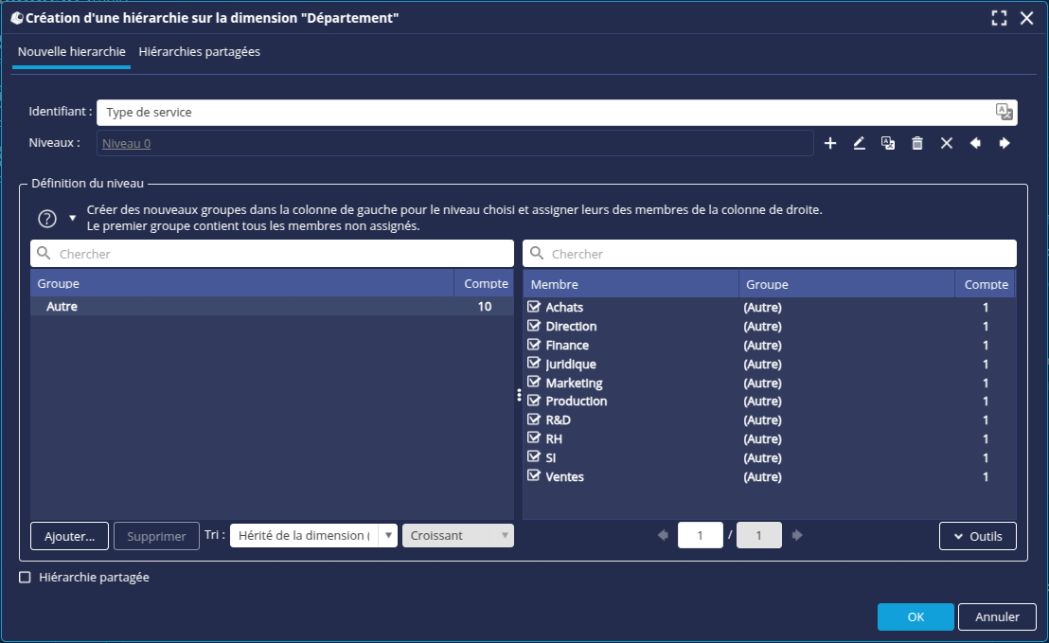This screenshot has height=643, width=1049.
Task: Click the X icon in levels toolbar
Action: click(946, 143)
